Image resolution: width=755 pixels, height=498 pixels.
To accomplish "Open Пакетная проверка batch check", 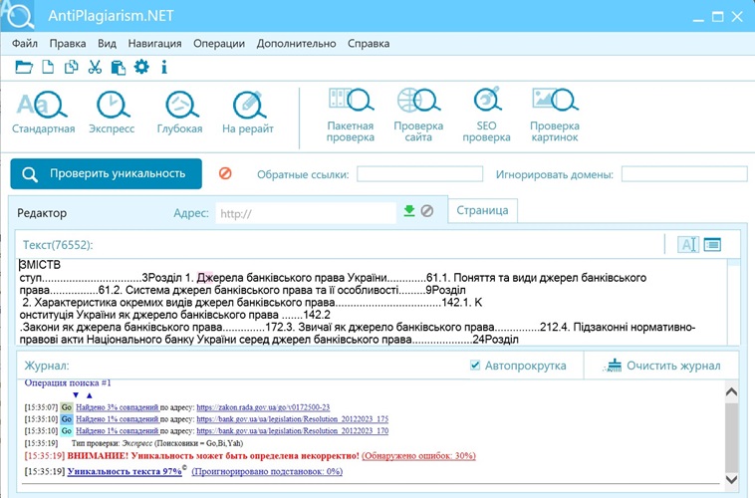I will point(351,115).
